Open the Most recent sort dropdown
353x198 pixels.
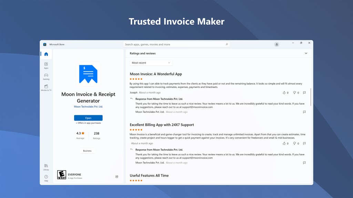coord(151,63)
